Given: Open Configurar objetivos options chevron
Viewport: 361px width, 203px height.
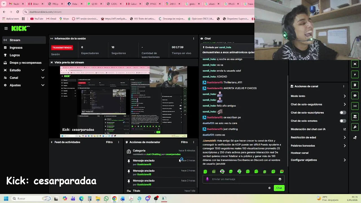Looking at the screenshot, I should click(345, 160).
